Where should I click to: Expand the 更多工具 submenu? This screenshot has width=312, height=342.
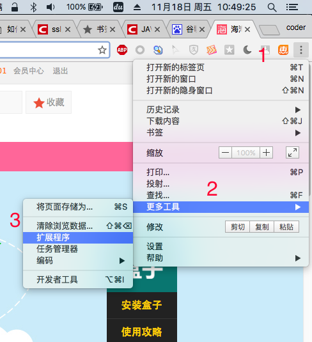[221, 206]
